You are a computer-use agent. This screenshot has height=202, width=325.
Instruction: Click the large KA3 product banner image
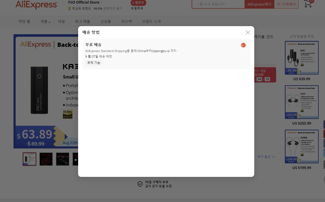(46, 91)
